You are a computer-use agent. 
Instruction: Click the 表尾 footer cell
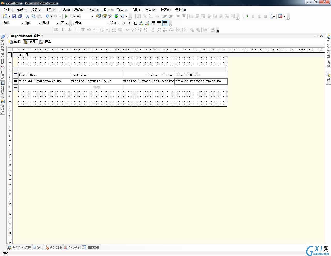pyautogui.click(x=97, y=88)
